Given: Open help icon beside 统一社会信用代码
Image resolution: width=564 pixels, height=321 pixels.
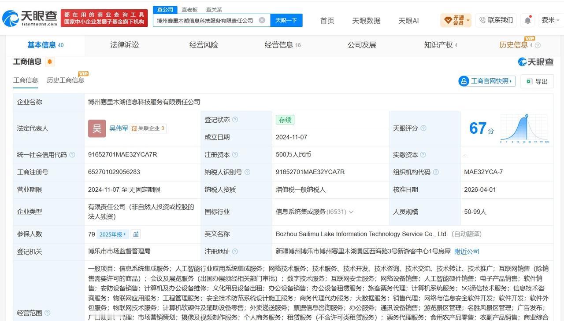Looking at the screenshot, I should [x=72, y=155].
